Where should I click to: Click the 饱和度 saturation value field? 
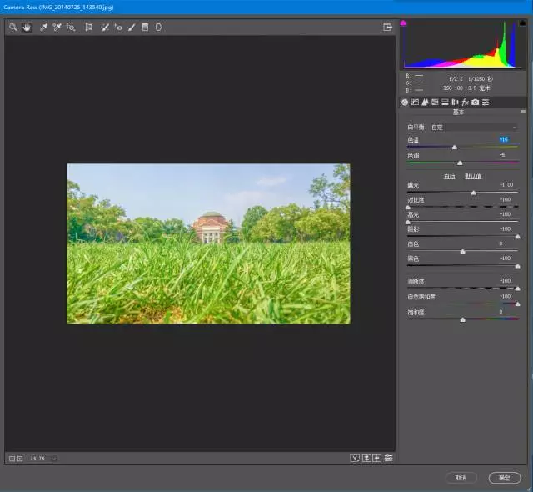501,312
